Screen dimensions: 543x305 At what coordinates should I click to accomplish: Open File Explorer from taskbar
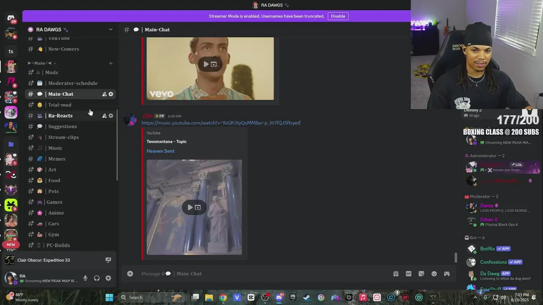click(209, 297)
